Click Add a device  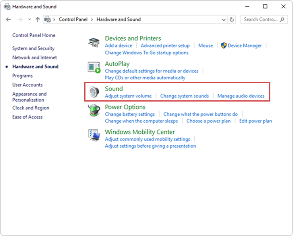coord(118,46)
